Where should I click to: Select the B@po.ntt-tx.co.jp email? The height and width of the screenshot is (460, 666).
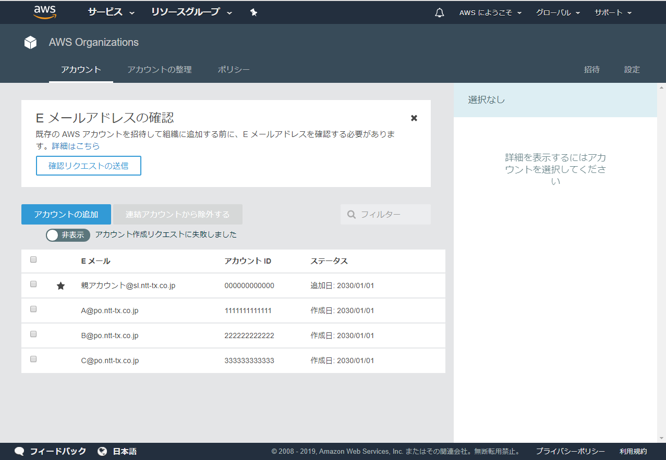[110, 335]
